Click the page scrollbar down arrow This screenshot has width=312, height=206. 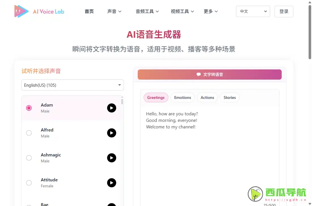[310, 204]
